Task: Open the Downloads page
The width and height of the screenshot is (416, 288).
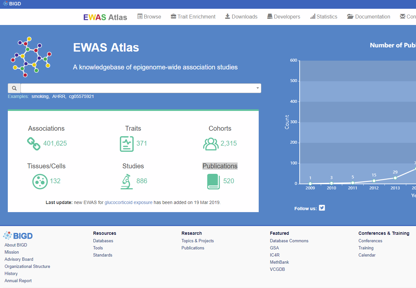Action: (x=241, y=17)
